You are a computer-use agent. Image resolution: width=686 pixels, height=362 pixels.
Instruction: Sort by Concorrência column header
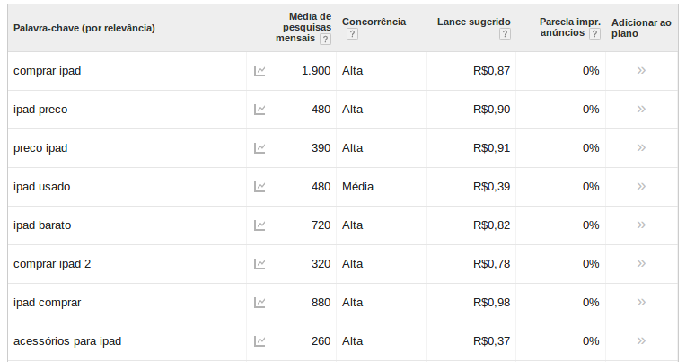374,22
